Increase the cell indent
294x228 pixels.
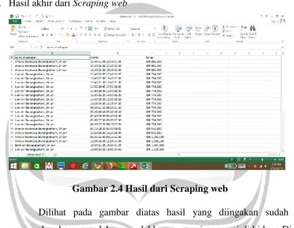pos(99,35)
